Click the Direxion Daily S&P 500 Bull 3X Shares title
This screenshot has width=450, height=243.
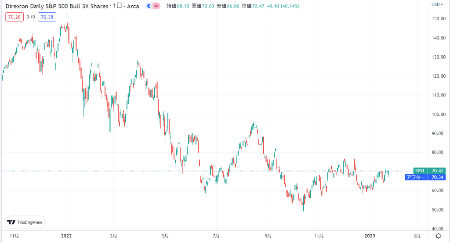point(57,6)
